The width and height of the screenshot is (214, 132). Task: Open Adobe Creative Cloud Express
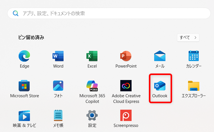(126, 86)
